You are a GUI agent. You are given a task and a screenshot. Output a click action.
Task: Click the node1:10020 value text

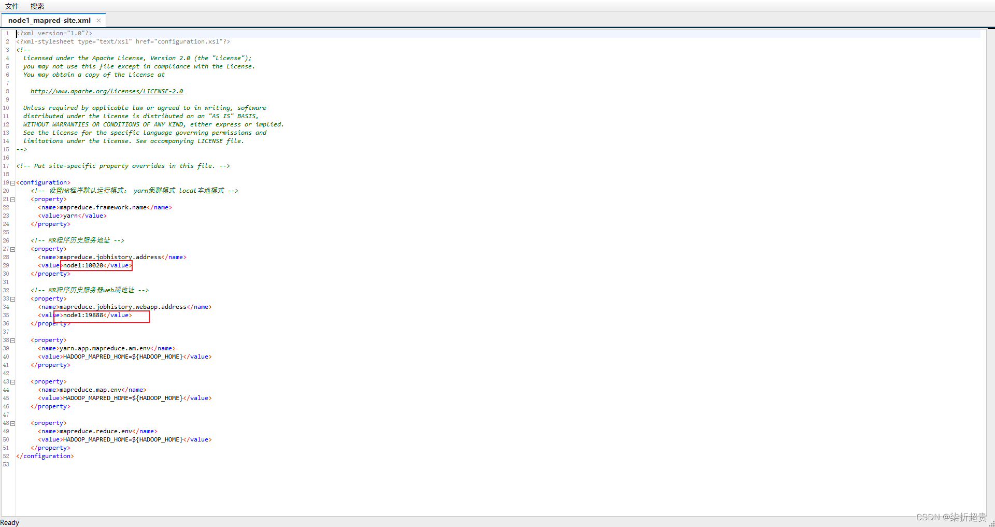click(83, 265)
